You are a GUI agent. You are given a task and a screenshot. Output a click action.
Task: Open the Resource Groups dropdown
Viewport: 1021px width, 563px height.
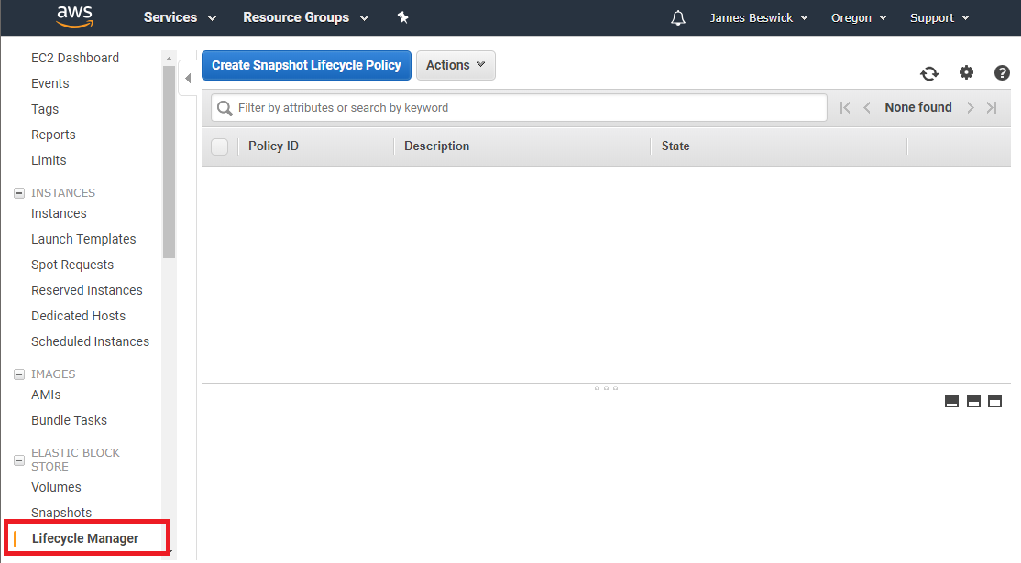pyautogui.click(x=305, y=17)
